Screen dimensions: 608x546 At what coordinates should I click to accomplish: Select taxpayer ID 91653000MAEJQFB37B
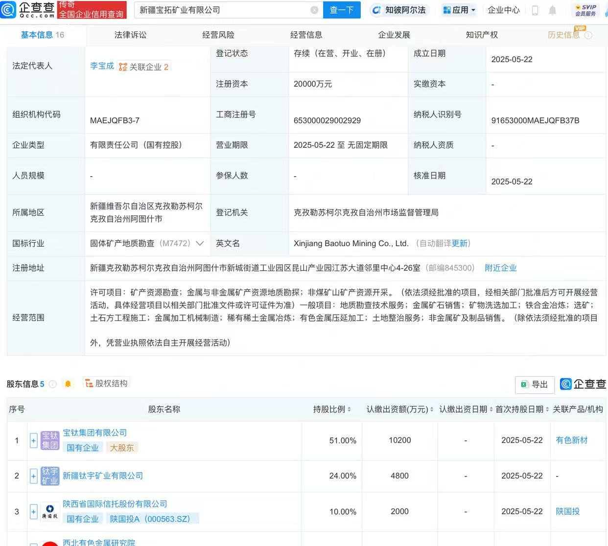[535, 120]
